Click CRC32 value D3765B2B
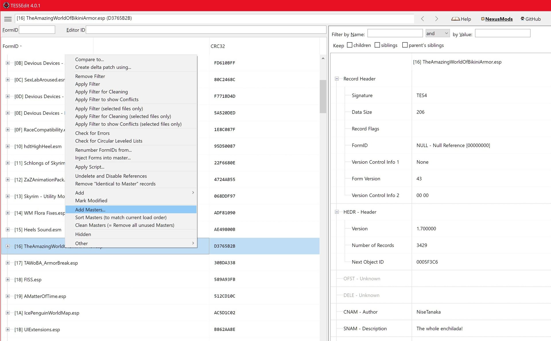This screenshot has width=551, height=341. click(224, 246)
